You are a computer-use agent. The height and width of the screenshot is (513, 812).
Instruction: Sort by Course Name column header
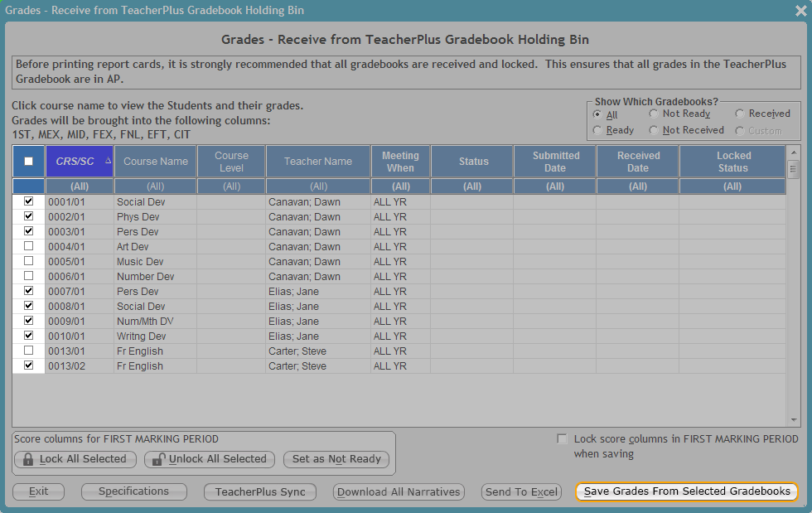click(x=156, y=161)
